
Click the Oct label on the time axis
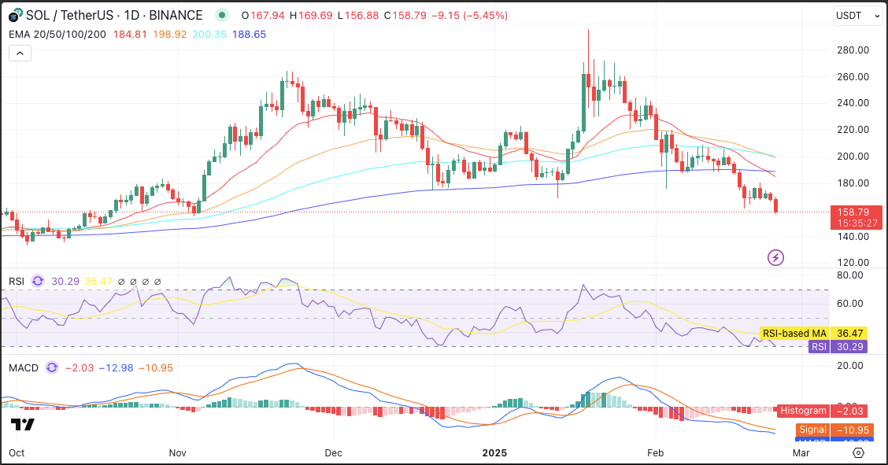(17, 453)
